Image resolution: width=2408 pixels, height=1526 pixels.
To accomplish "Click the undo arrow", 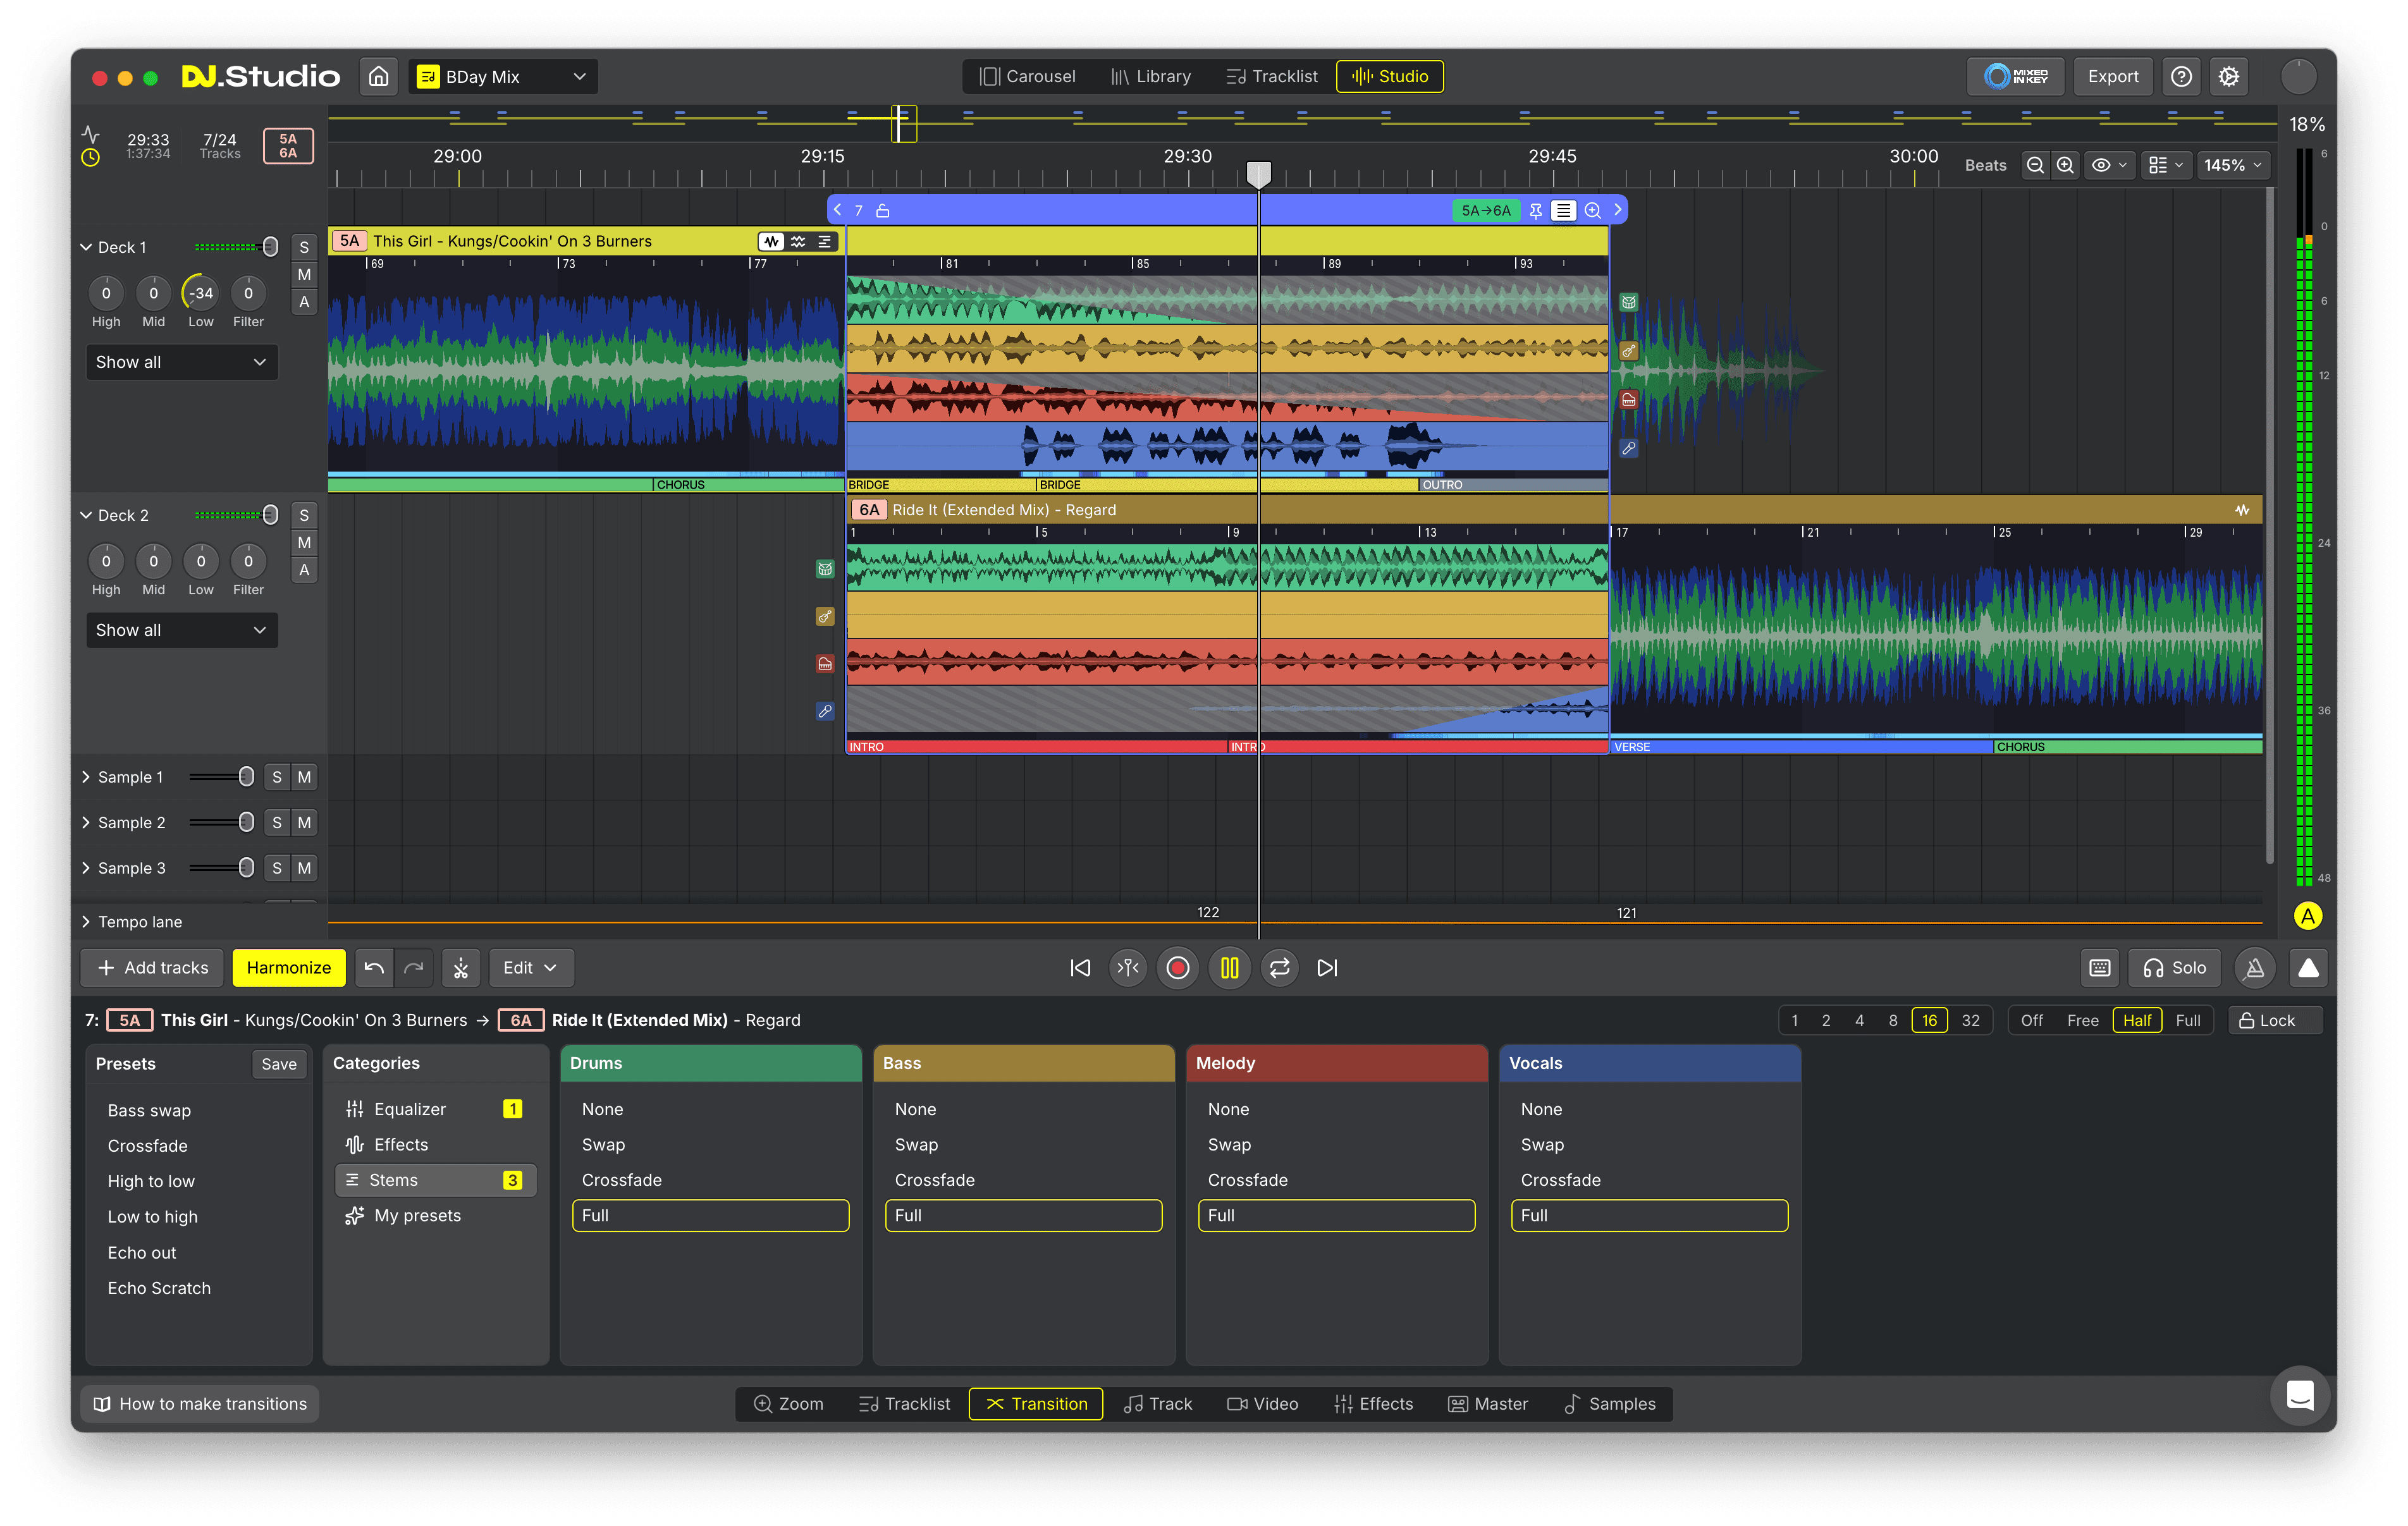I will pos(374,968).
